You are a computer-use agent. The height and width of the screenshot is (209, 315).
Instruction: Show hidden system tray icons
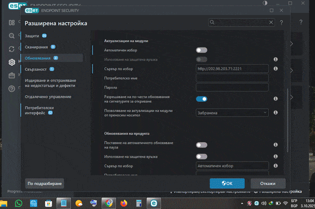click(242, 203)
